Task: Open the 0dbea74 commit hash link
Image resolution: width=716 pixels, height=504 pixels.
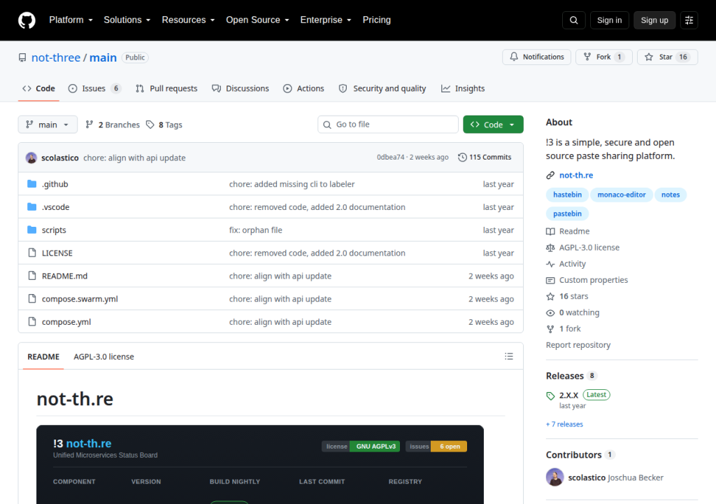Action: coord(390,157)
